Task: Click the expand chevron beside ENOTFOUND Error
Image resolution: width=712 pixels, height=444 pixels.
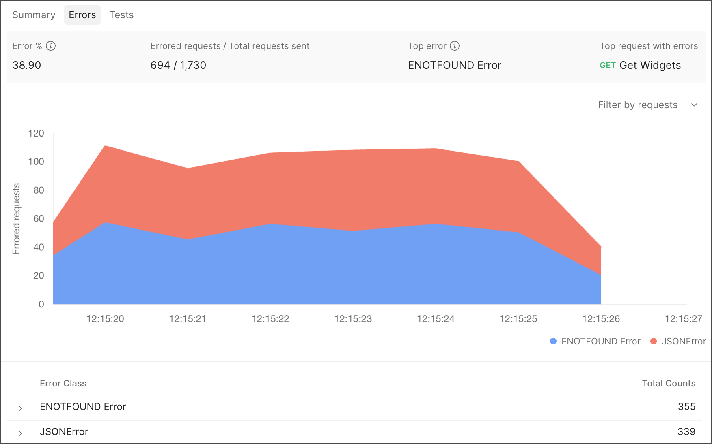Action: pos(20,408)
